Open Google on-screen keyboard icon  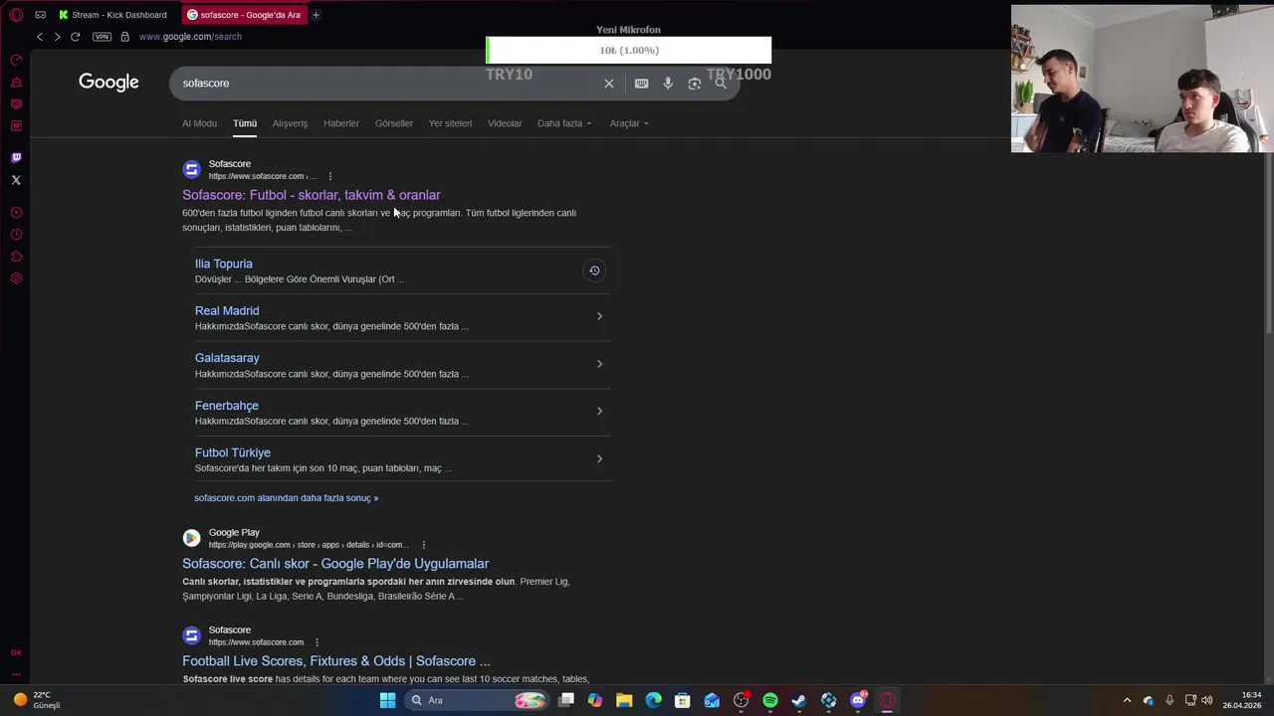[642, 84]
